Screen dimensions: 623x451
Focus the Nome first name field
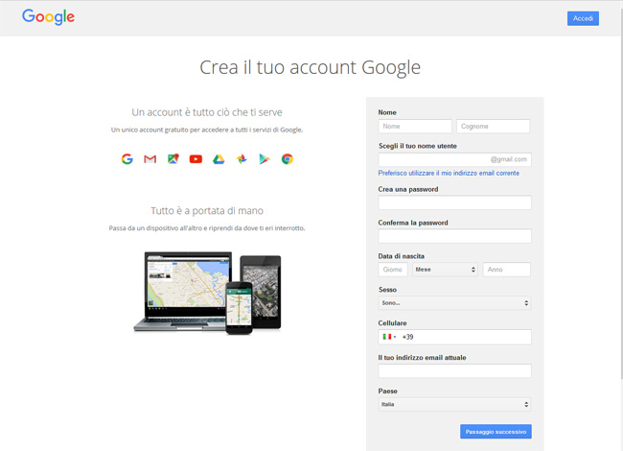click(x=415, y=126)
